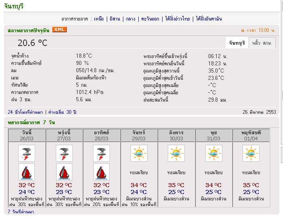Click the thunderstorm icon for 28/03
Image resolution: width=283 pixels, height=217 pixels.
(x=101, y=153)
